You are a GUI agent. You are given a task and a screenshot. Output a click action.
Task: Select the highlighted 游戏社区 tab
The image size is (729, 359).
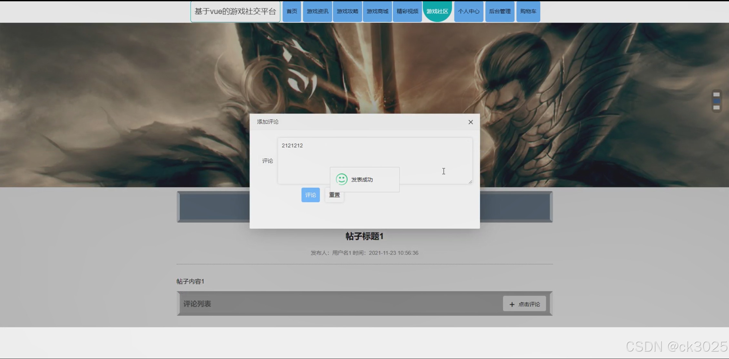pyautogui.click(x=437, y=11)
